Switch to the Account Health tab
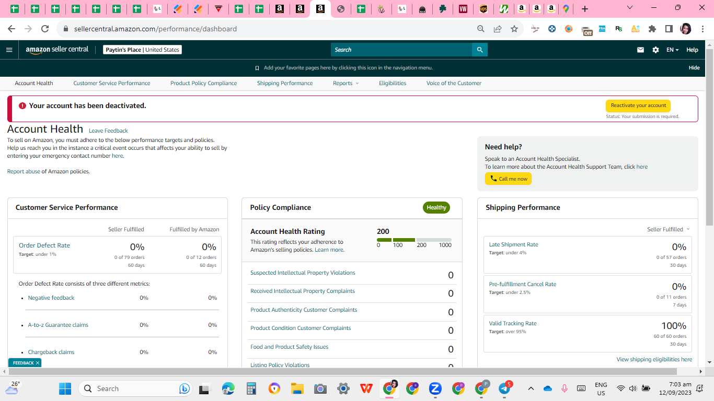 (34, 83)
